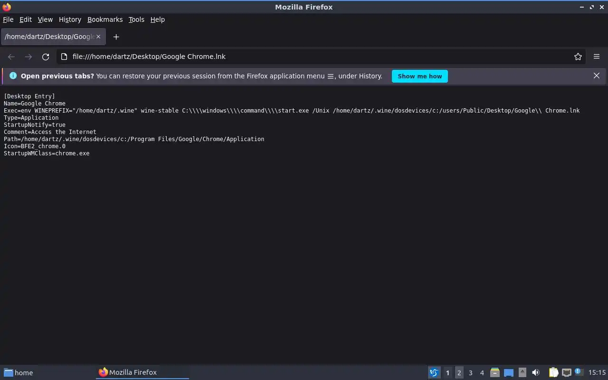The image size is (608, 380).
Task: Maximize the Firefox window
Action: [x=592, y=7]
